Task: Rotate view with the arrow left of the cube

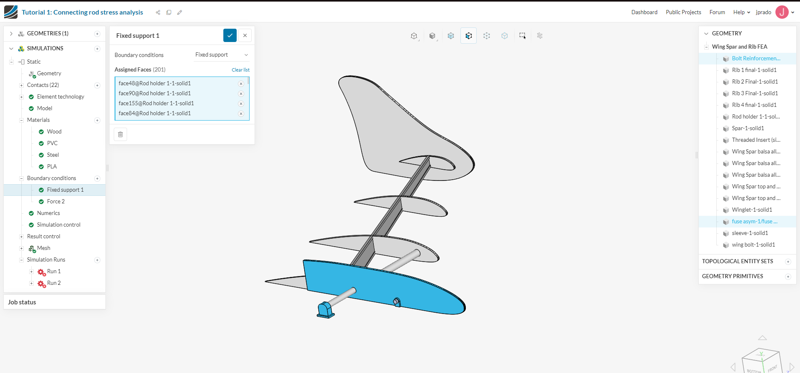Action: (733, 367)
